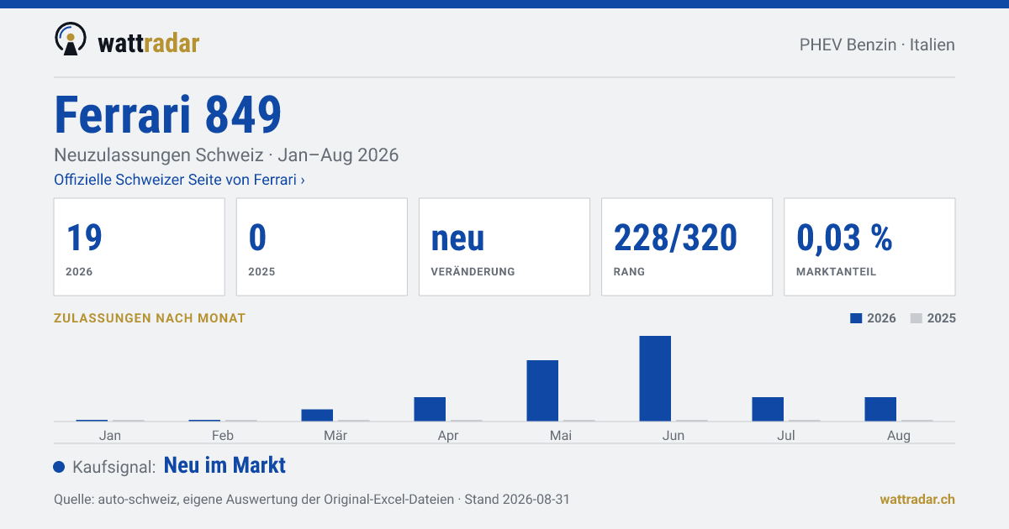Viewport: 1009px width, 529px height.
Task: Click the 2026 blue legend swatch
Action: pyautogui.click(x=856, y=318)
